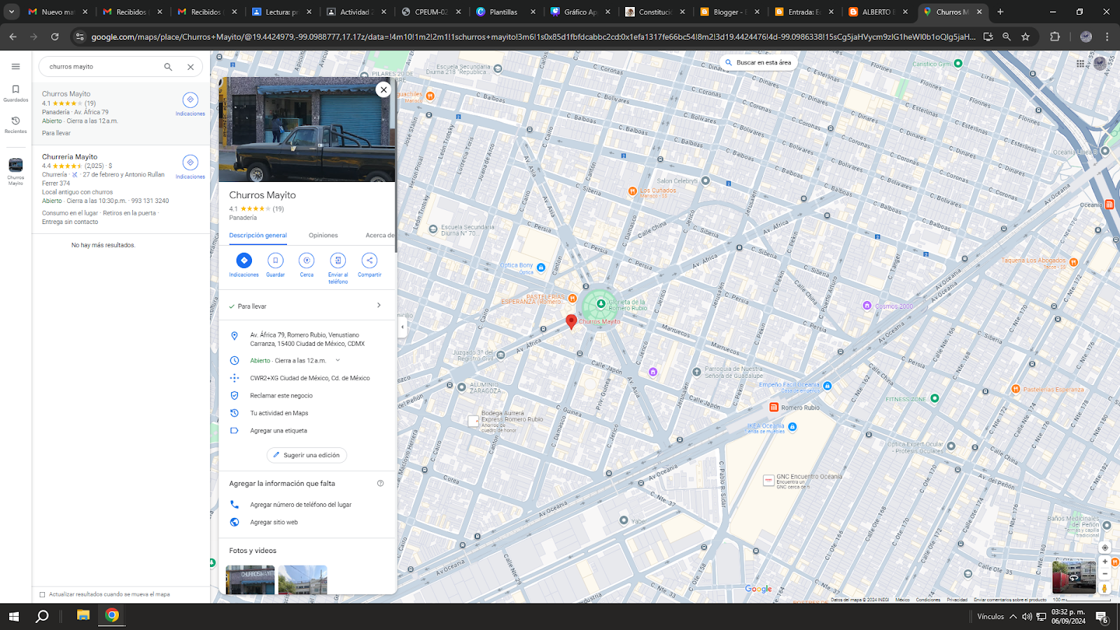Click Enviar al teléfono icon
This screenshot has width=1120, height=630.
tap(338, 260)
